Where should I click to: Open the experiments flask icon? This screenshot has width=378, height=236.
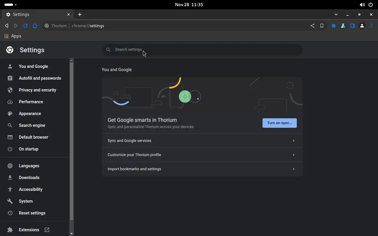point(343,26)
